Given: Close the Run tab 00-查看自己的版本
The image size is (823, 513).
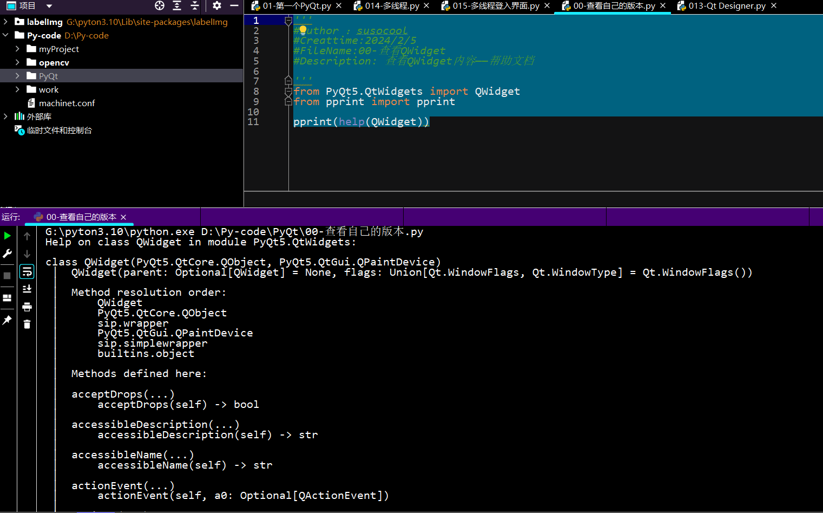Looking at the screenshot, I should [x=123, y=217].
